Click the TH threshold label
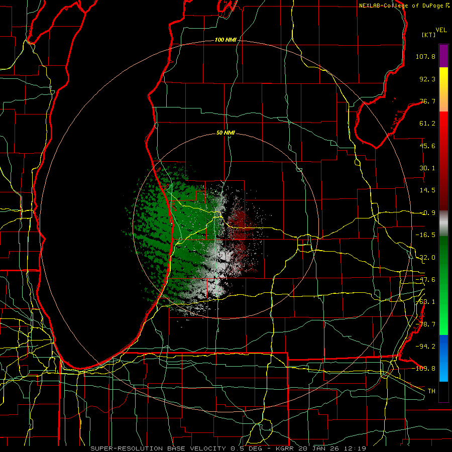Screen dimensions: 452x452 (x=431, y=391)
